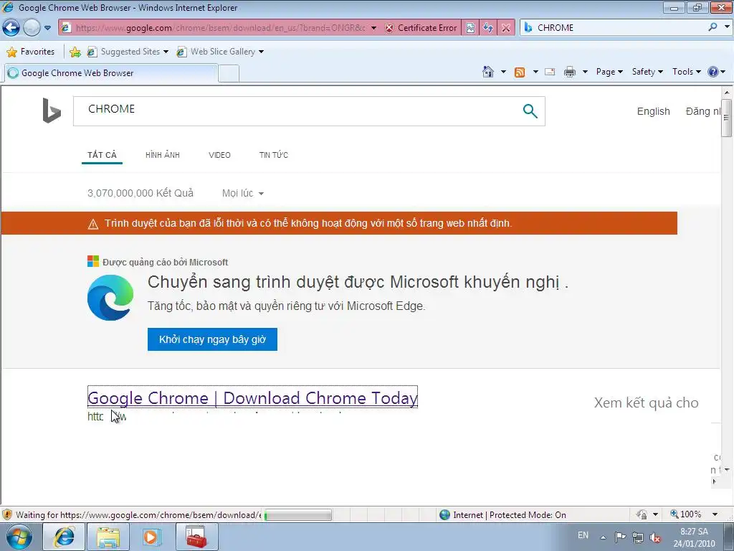Click the page scrollbar up arrow
The height and width of the screenshot is (551, 734).
coord(727,93)
